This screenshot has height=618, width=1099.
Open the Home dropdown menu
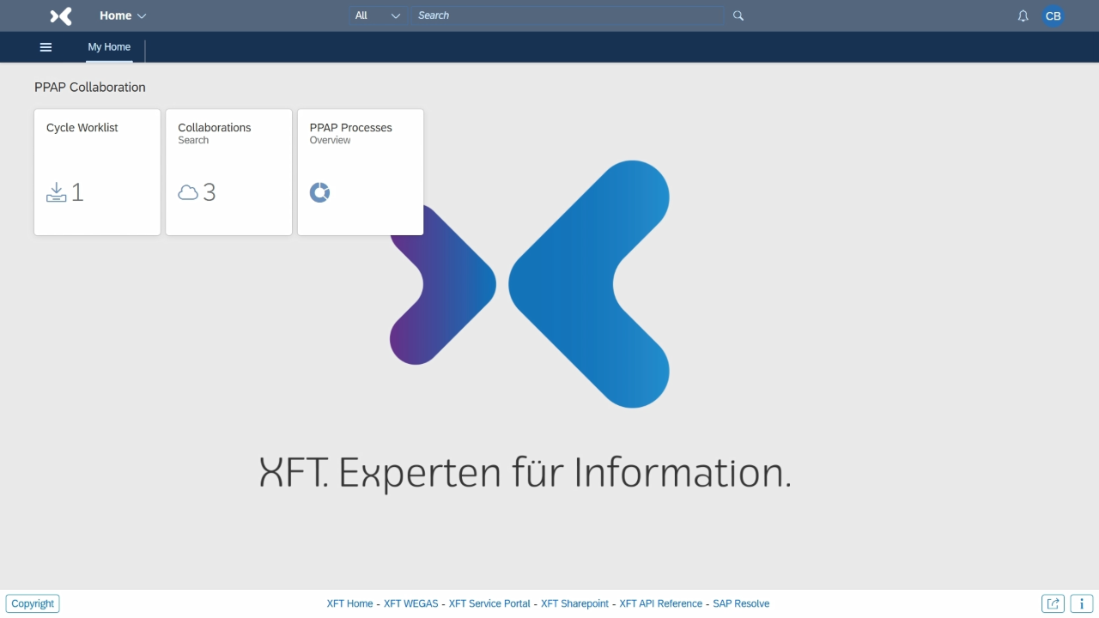tap(123, 15)
